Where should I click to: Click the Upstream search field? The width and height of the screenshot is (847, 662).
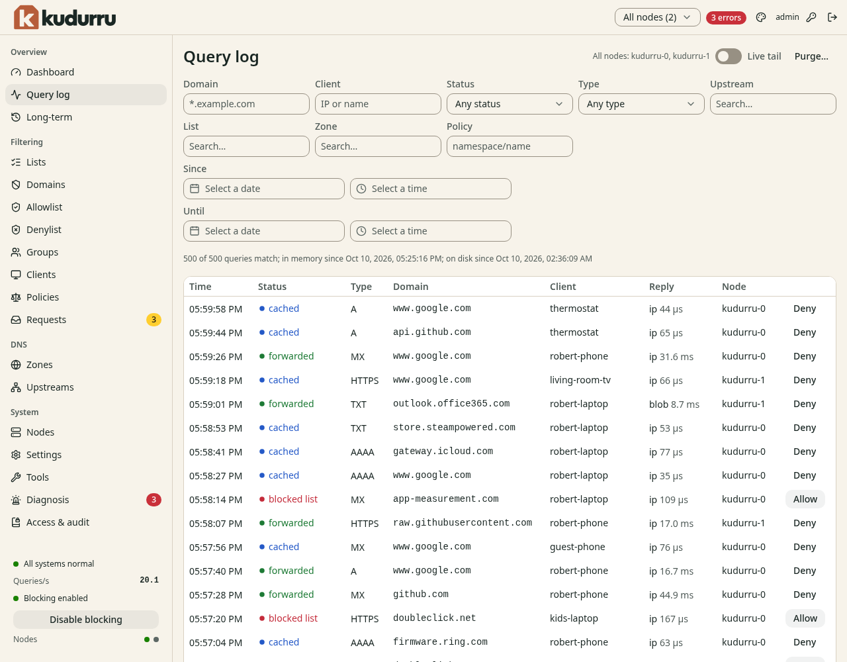tap(773, 104)
